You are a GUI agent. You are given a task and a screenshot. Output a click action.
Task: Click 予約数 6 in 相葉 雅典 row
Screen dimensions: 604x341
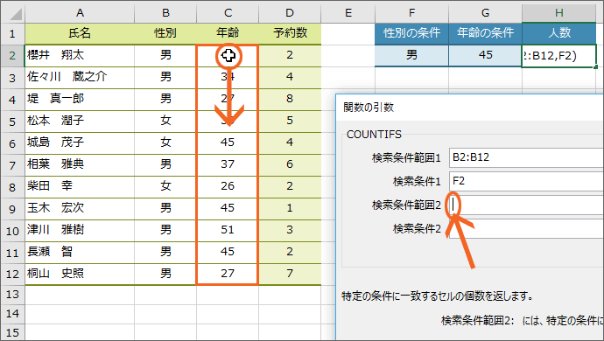tap(290, 164)
